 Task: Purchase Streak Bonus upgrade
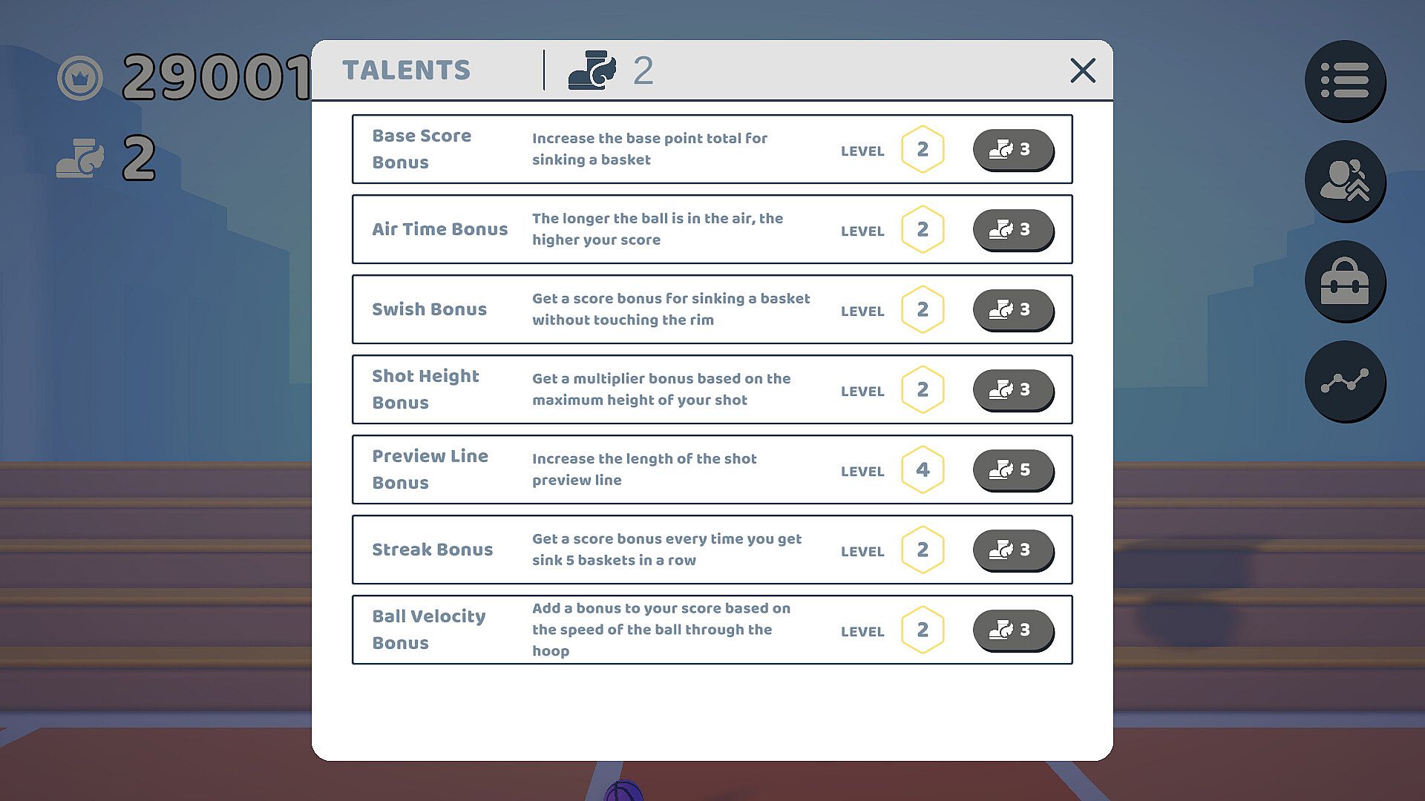pos(1013,550)
